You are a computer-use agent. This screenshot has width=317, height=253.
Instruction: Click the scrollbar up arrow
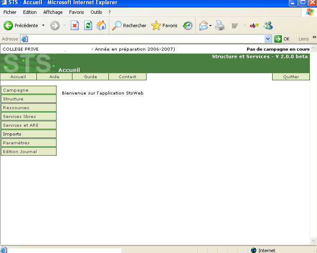point(313,48)
